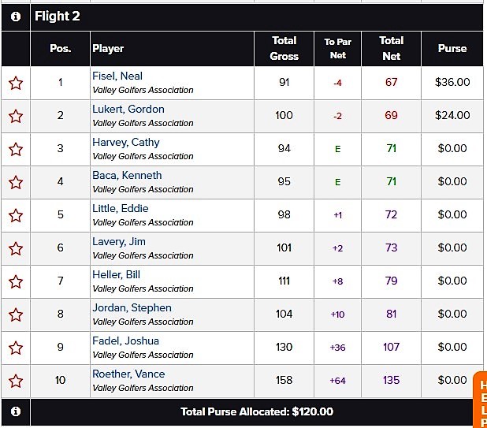Viewport: 487px width, 428px height.
Task: Favorite Neal Fisel with the star icon
Action: pyautogui.click(x=16, y=83)
